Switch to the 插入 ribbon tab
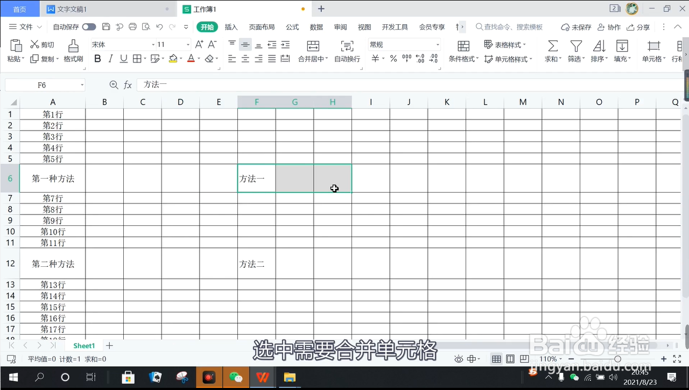The width and height of the screenshot is (689, 390). pyautogui.click(x=231, y=26)
